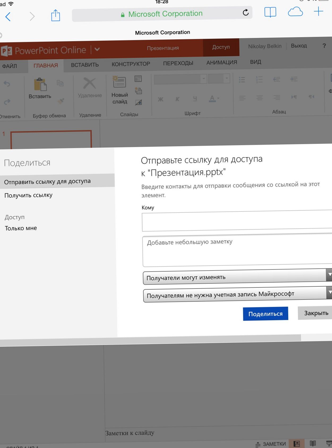Open a new Safari tab
This screenshot has height=448, width=332.
point(318,11)
